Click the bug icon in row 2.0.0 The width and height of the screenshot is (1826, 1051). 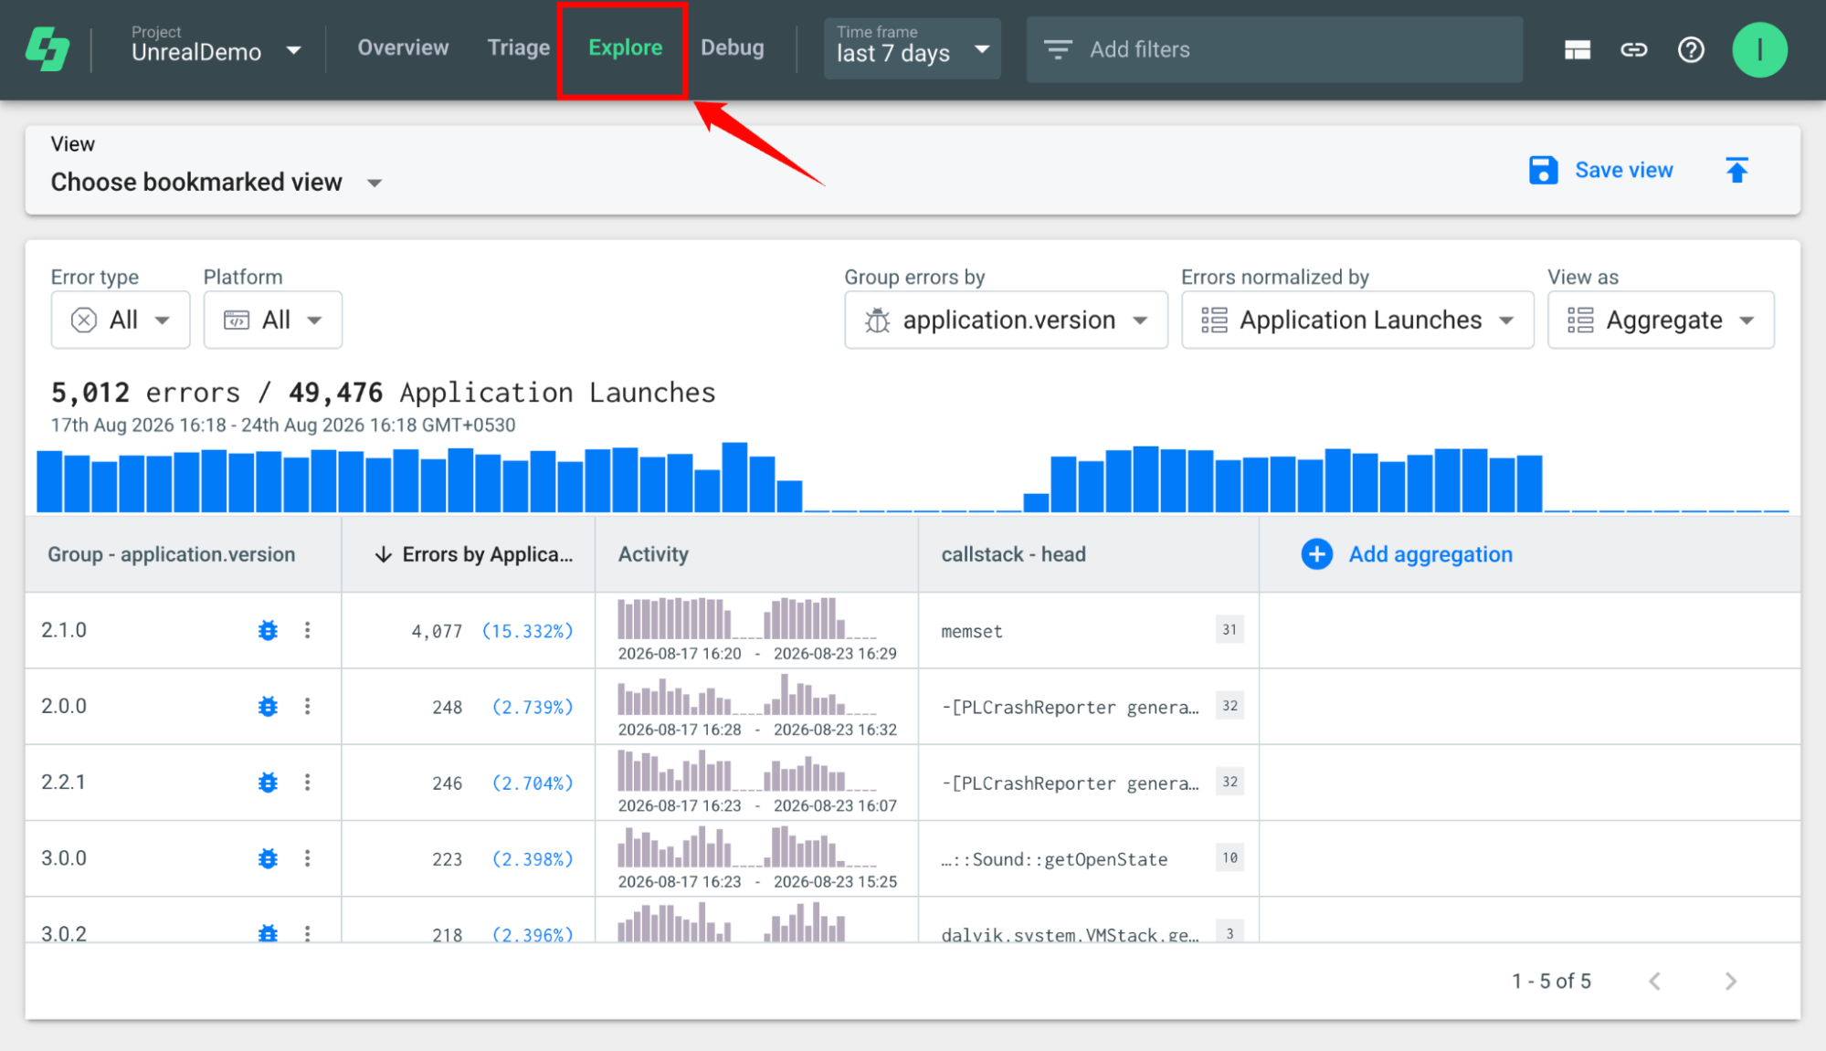pos(268,706)
